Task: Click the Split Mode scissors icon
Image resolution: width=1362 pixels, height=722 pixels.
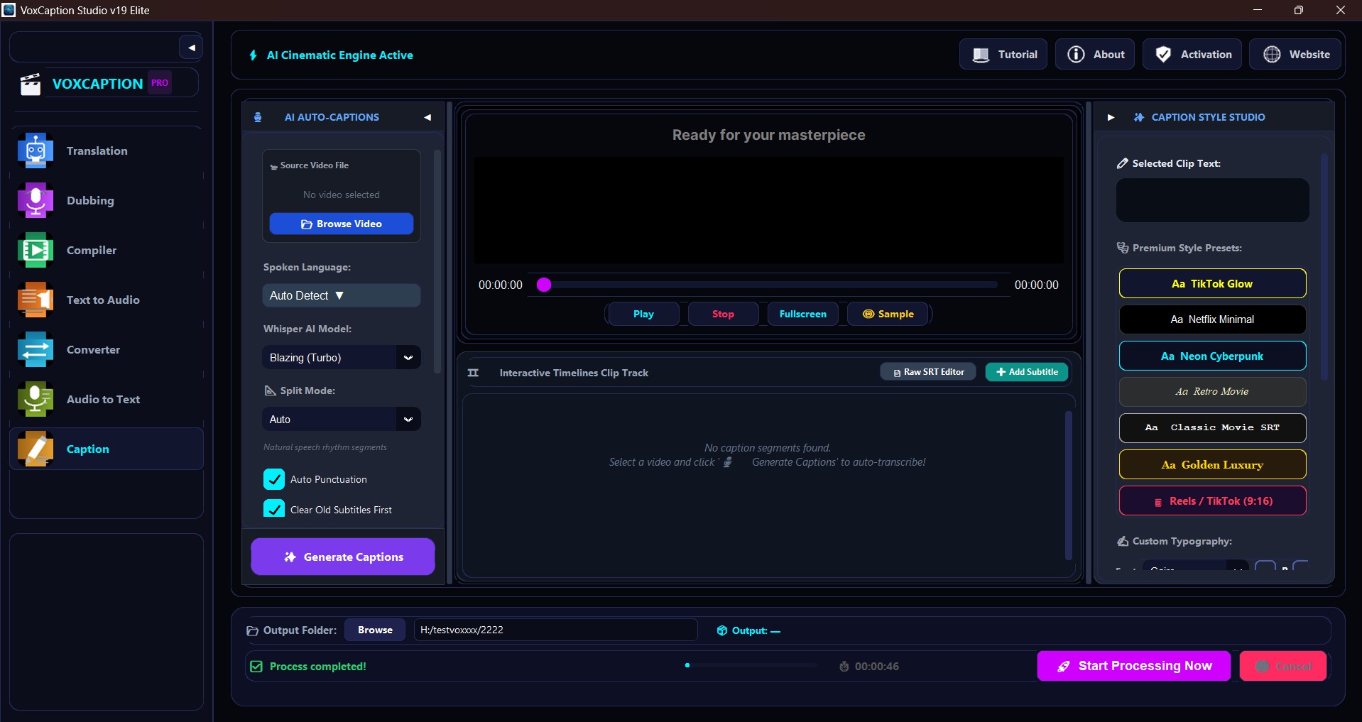Action: click(270, 390)
